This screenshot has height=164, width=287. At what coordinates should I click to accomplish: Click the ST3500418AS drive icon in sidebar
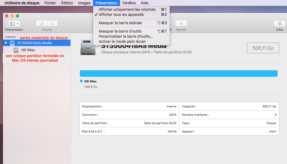coord(12,43)
